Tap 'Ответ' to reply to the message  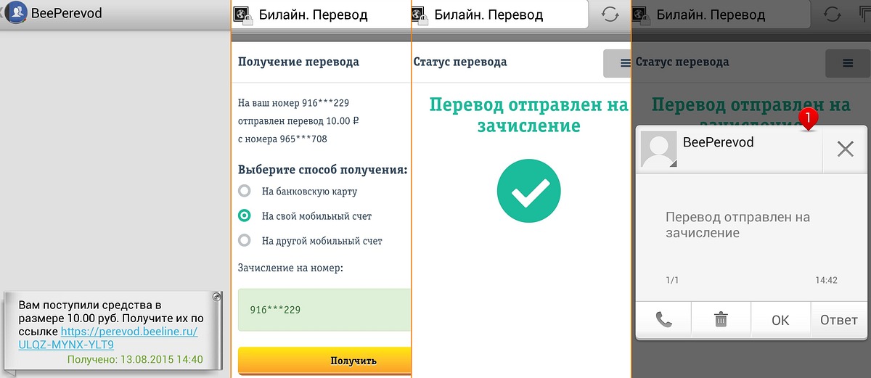838,320
